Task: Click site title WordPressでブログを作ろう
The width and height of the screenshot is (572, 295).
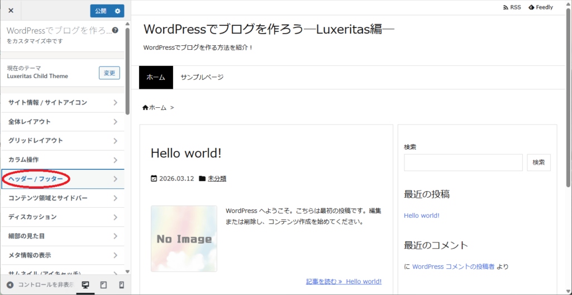Action: point(269,30)
